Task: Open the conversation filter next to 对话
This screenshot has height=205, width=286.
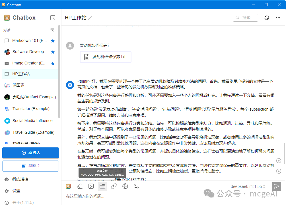Action: [x=52, y=30]
